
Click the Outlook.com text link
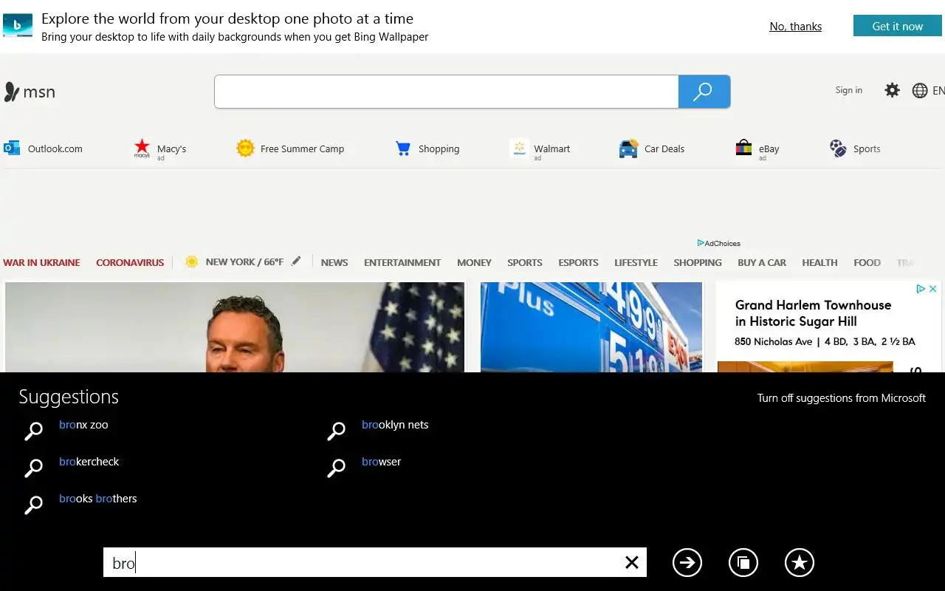click(x=55, y=148)
